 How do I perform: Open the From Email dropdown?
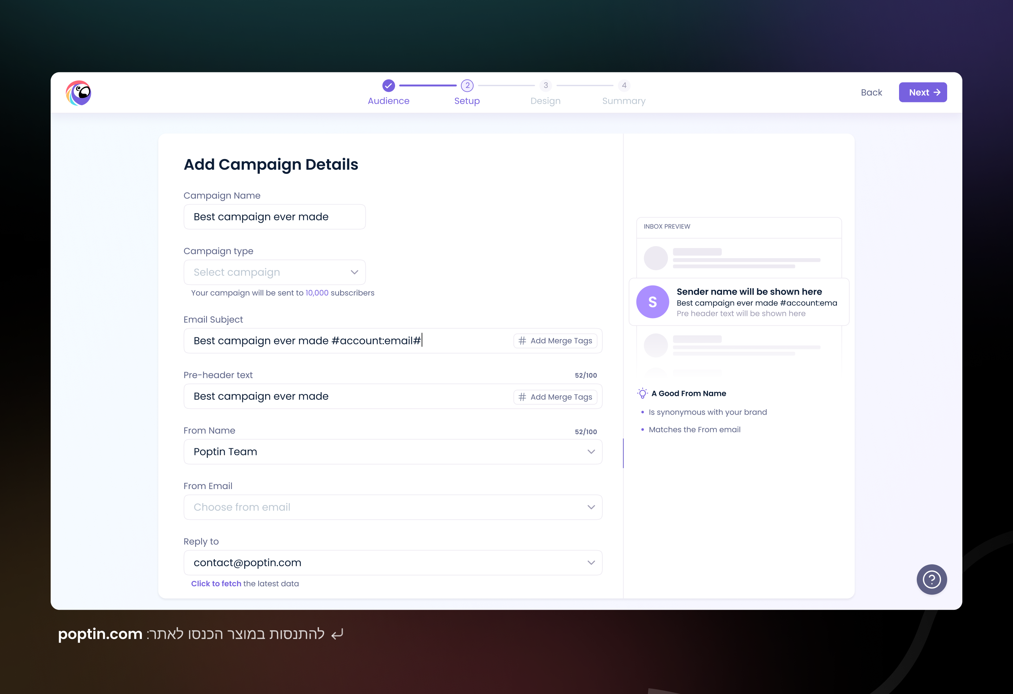(393, 507)
